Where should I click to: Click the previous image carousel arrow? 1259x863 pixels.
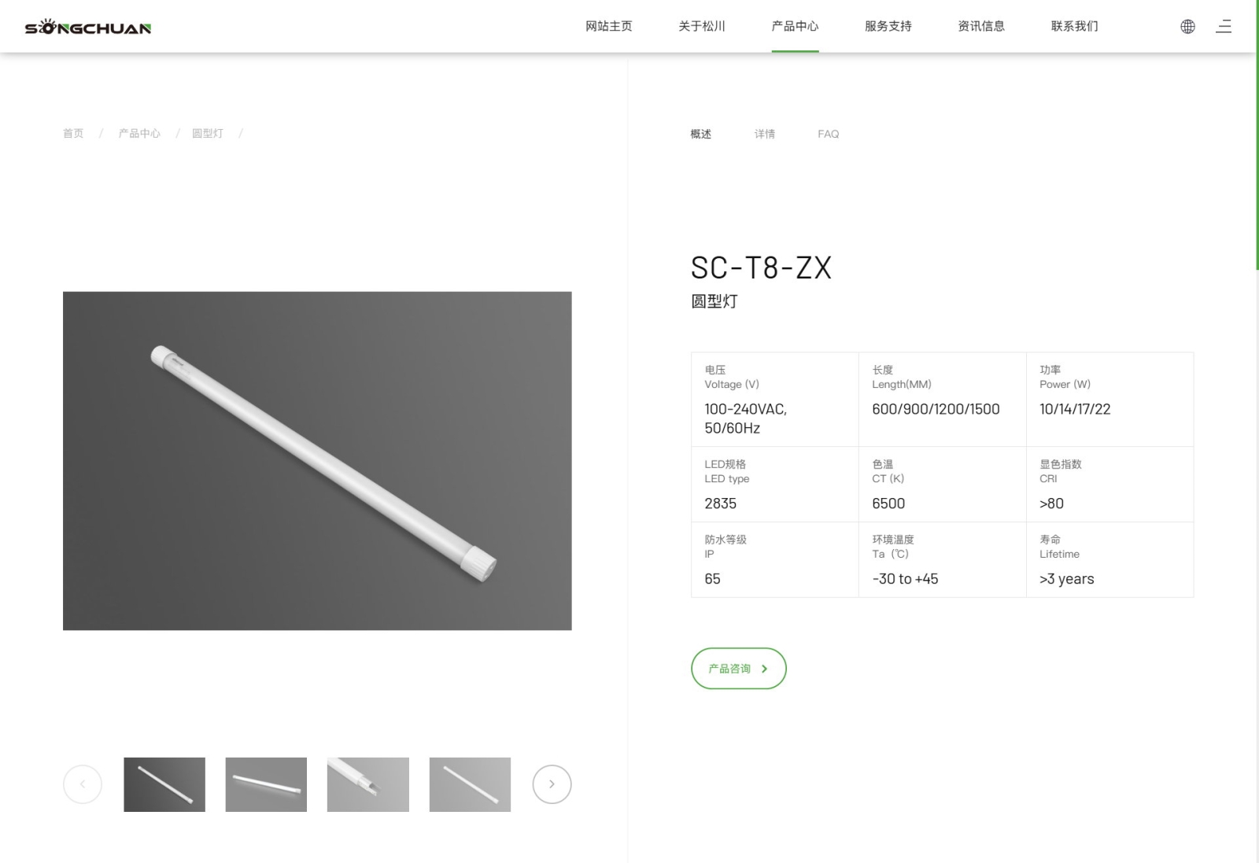click(83, 784)
